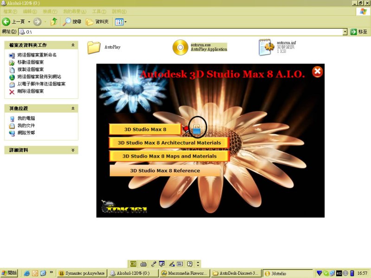Select the autorun.inf file icon
Viewport: 371px width, 278px height.
(x=266, y=47)
